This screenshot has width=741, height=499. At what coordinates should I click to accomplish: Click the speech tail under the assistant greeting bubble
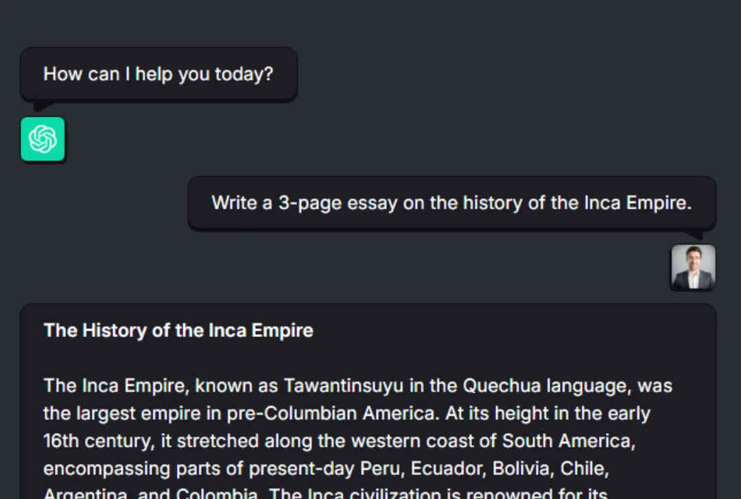click(x=43, y=106)
